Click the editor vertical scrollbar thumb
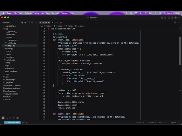The width and height of the screenshot is (182, 136). point(180,51)
